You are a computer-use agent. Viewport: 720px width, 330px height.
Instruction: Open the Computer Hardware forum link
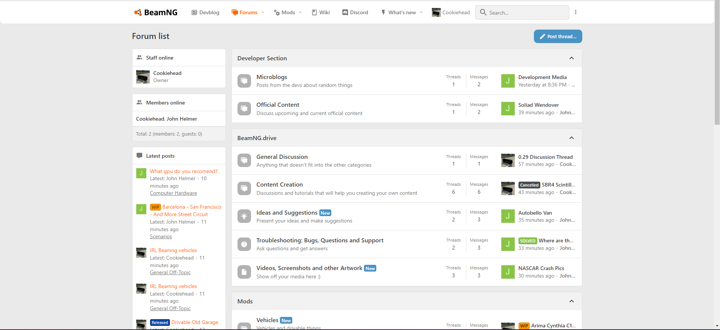click(x=173, y=193)
